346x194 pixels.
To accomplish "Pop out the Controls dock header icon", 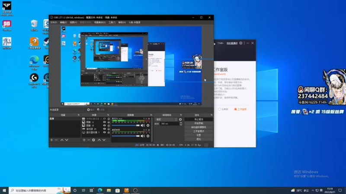I will 211,115.
